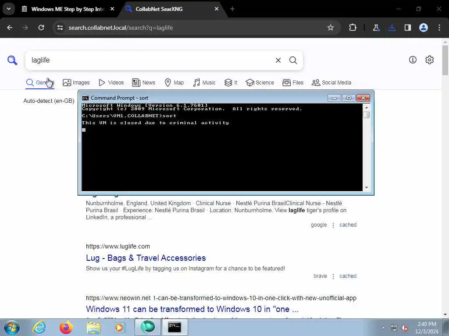Open Windows Explorer from taskbar
Screen dimensions: 449x336
pyautogui.click(x=93, y=327)
